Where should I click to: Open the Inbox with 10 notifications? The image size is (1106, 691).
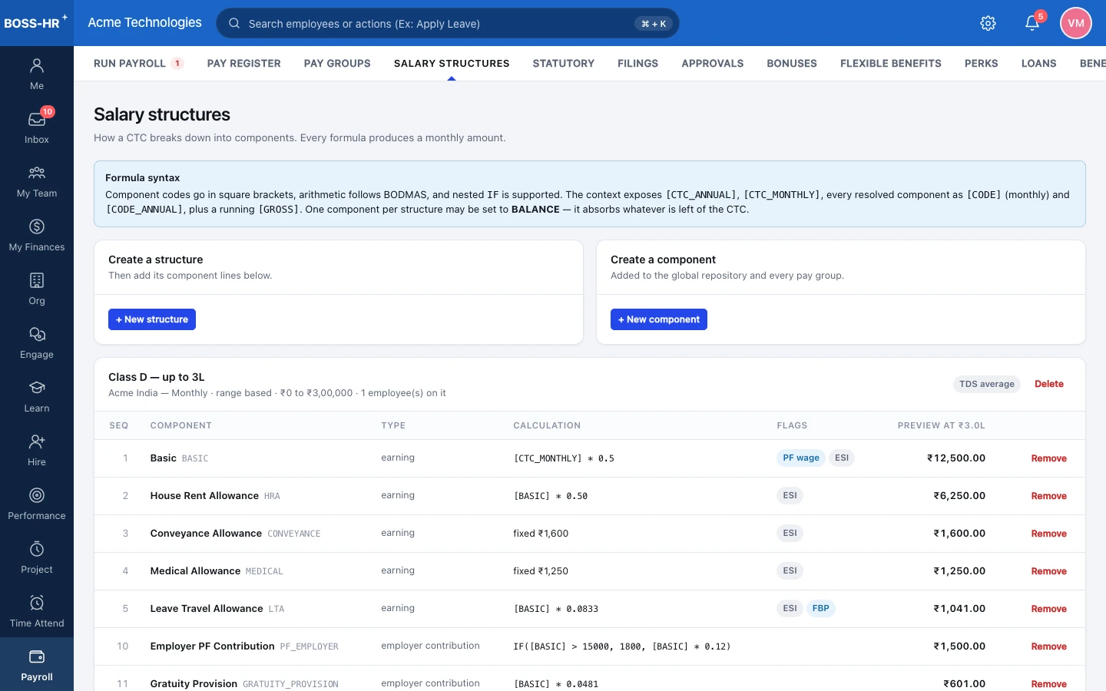point(37,127)
